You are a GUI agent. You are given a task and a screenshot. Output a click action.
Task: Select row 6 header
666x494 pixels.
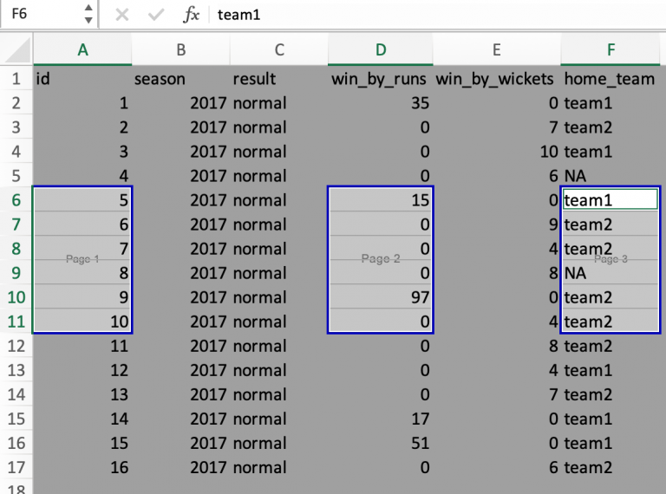[x=16, y=200]
